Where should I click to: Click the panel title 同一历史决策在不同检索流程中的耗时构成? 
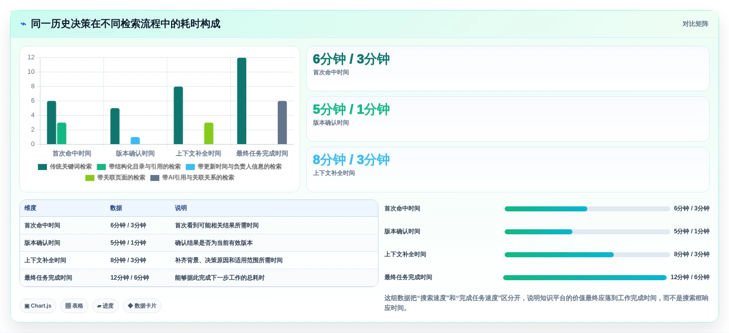point(126,24)
